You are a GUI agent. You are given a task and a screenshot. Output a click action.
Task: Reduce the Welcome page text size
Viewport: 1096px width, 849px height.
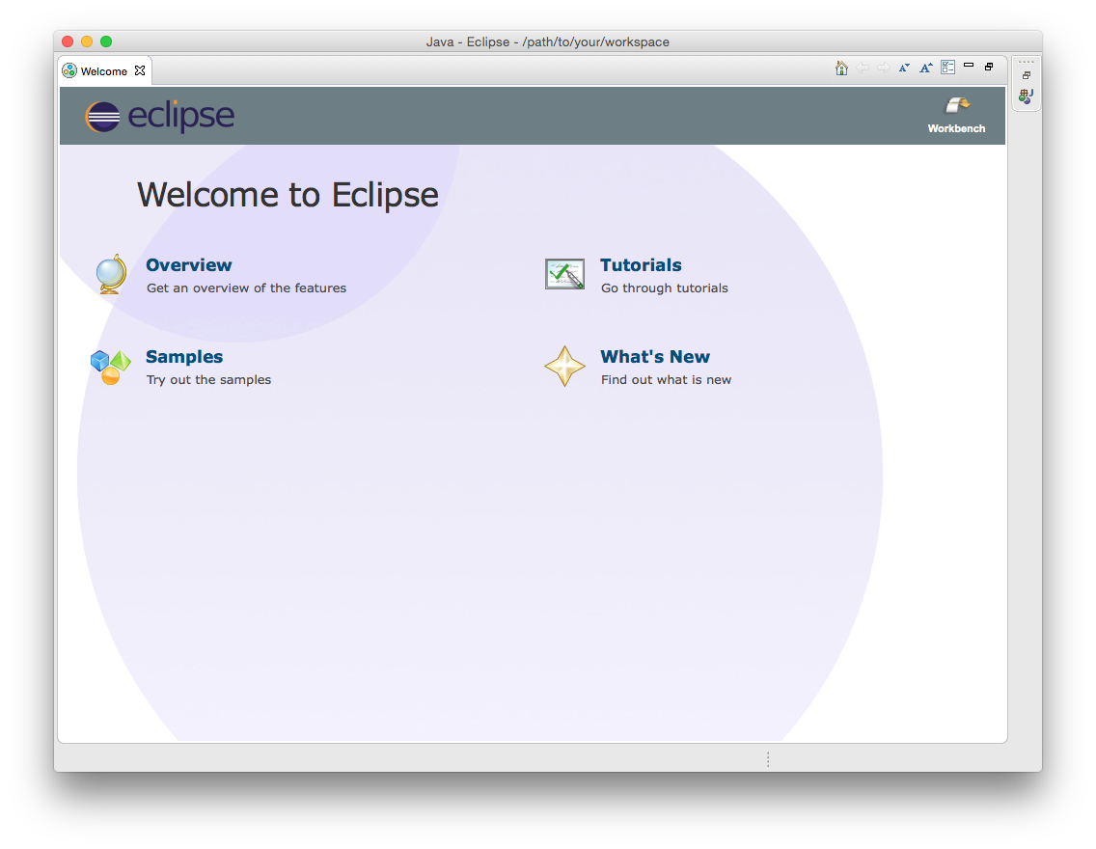pos(904,68)
